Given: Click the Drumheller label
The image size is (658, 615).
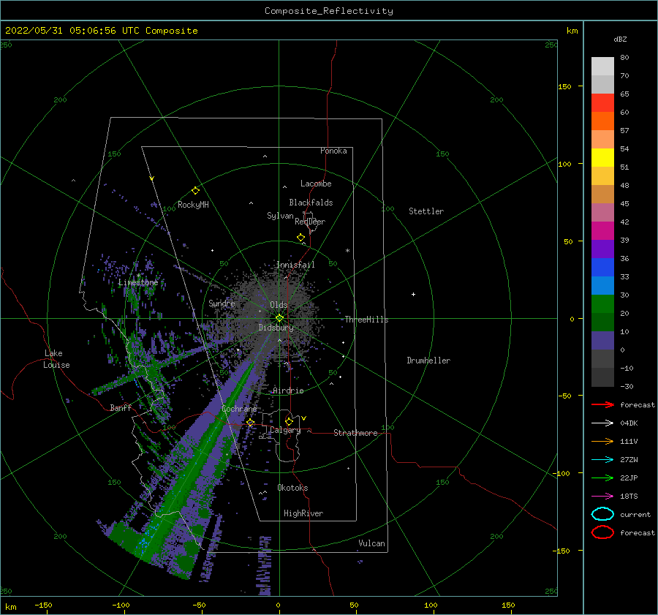Looking at the screenshot, I should tap(428, 361).
